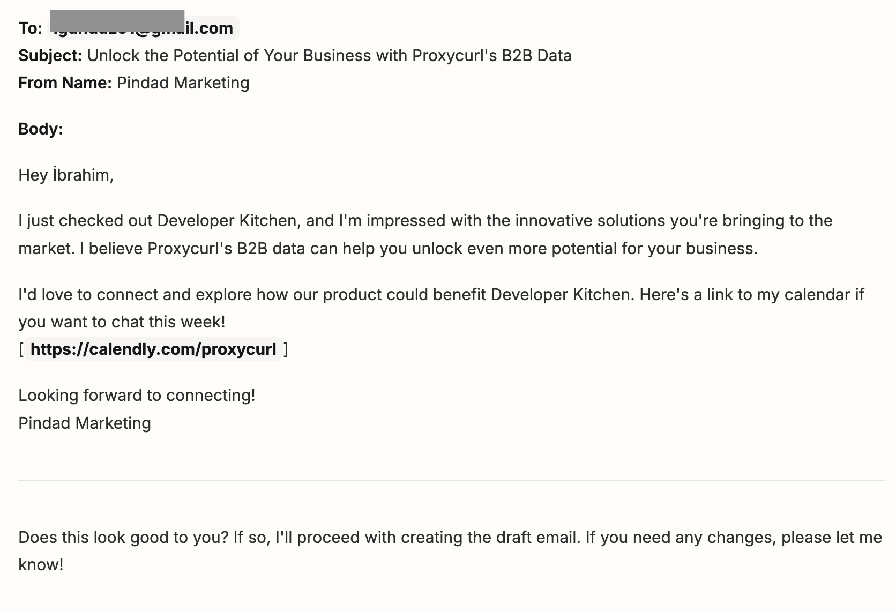Click the bold 'To:' label

30,28
